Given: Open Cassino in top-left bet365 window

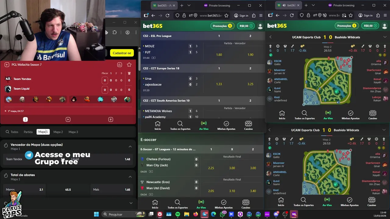Looking at the screenshot, I should tap(248, 125).
